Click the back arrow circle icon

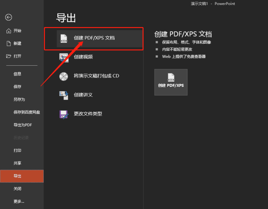coord(9,17)
